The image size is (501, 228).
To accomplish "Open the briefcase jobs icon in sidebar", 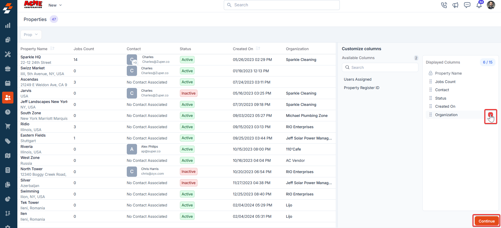I will point(8,69).
